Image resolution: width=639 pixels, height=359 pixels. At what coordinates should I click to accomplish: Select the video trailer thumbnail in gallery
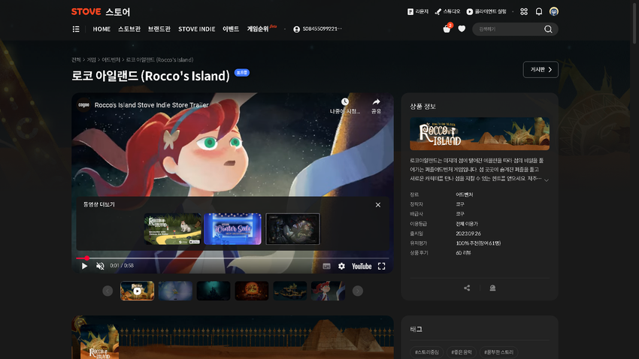tap(138, 291)
